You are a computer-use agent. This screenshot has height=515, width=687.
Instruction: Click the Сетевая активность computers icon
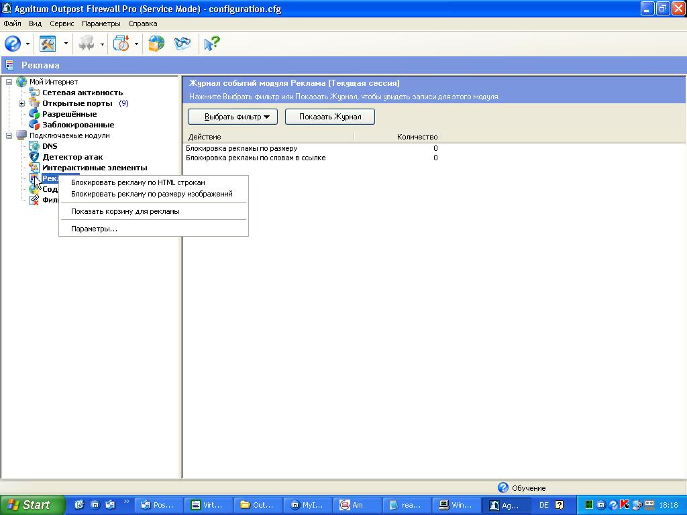[x=34, y=93]
